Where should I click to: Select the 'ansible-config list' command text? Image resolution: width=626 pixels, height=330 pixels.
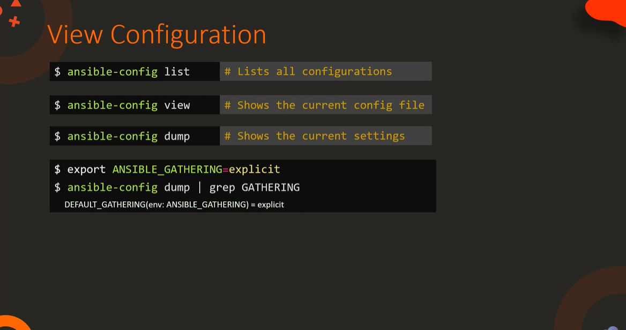point(128,72)
